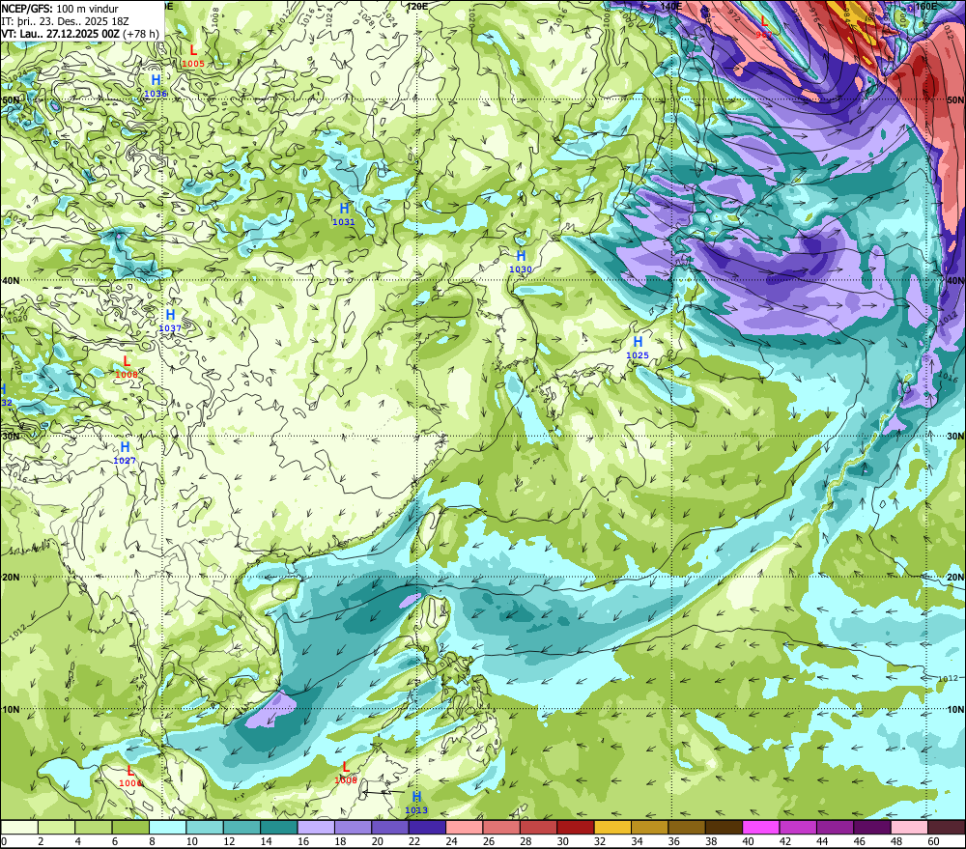Click the H 1030 high over Korea
The height and width of the screenshot is (849, 966).
pyautogui.click(x=521, y=261)
